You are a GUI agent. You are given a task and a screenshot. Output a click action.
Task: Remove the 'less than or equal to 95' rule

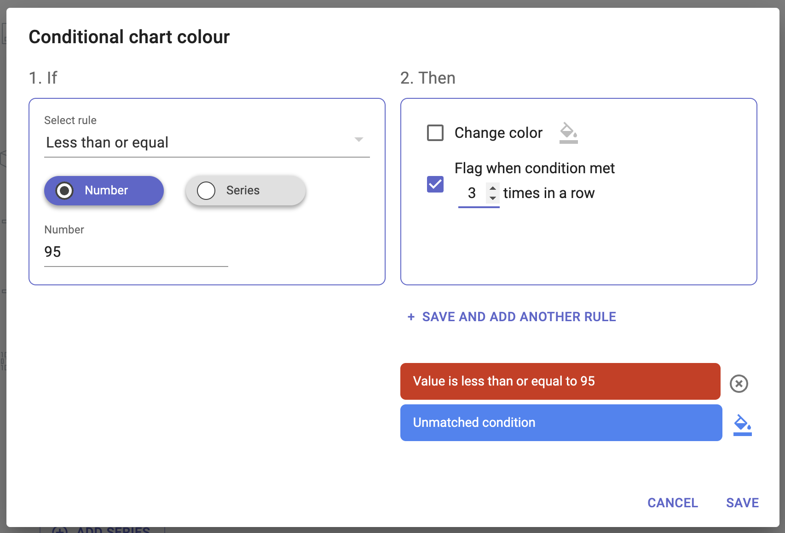click(739, 384)
